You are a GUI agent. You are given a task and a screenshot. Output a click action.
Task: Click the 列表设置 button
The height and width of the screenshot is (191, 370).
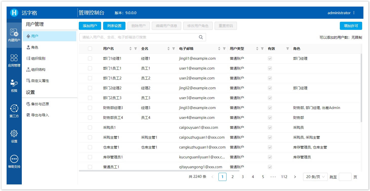(x=114, y=26)
